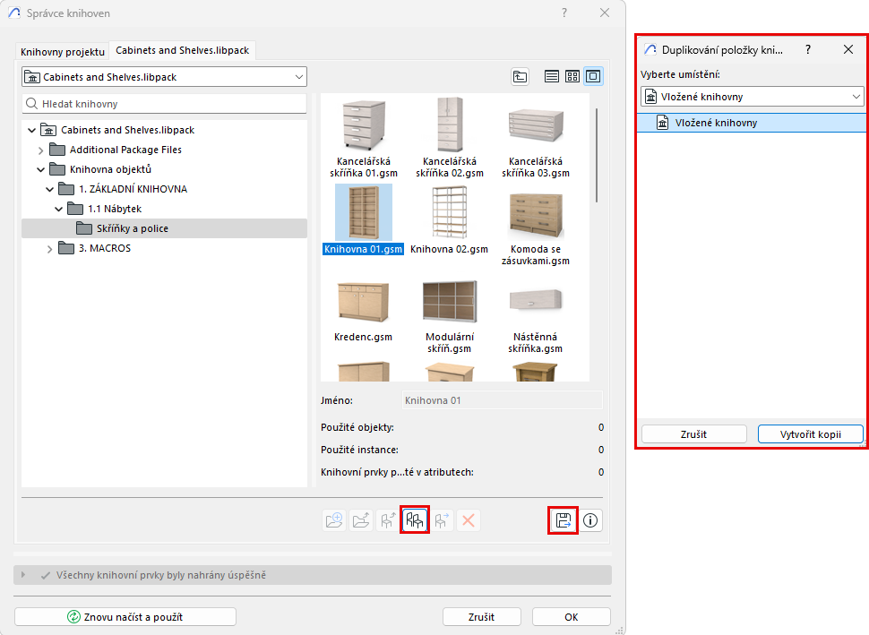
Task: Click the question mark help in Správce knihoven
Action: click(564, 13)
